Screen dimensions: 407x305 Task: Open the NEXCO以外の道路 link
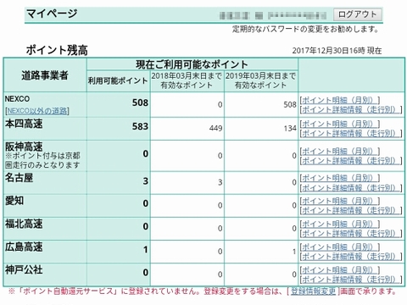point(37,111)
